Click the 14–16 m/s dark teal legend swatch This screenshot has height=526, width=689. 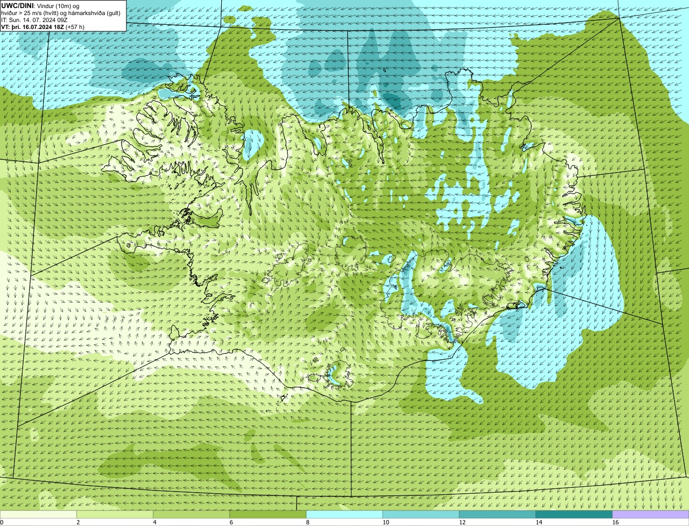pyautogui.click(x=574, y=514)
